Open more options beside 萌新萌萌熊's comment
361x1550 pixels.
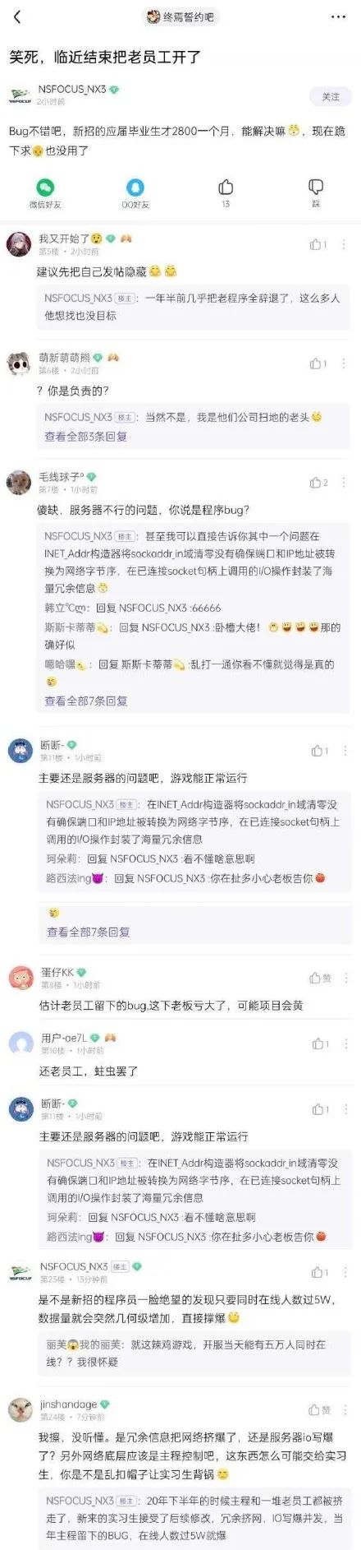[344, 363]
